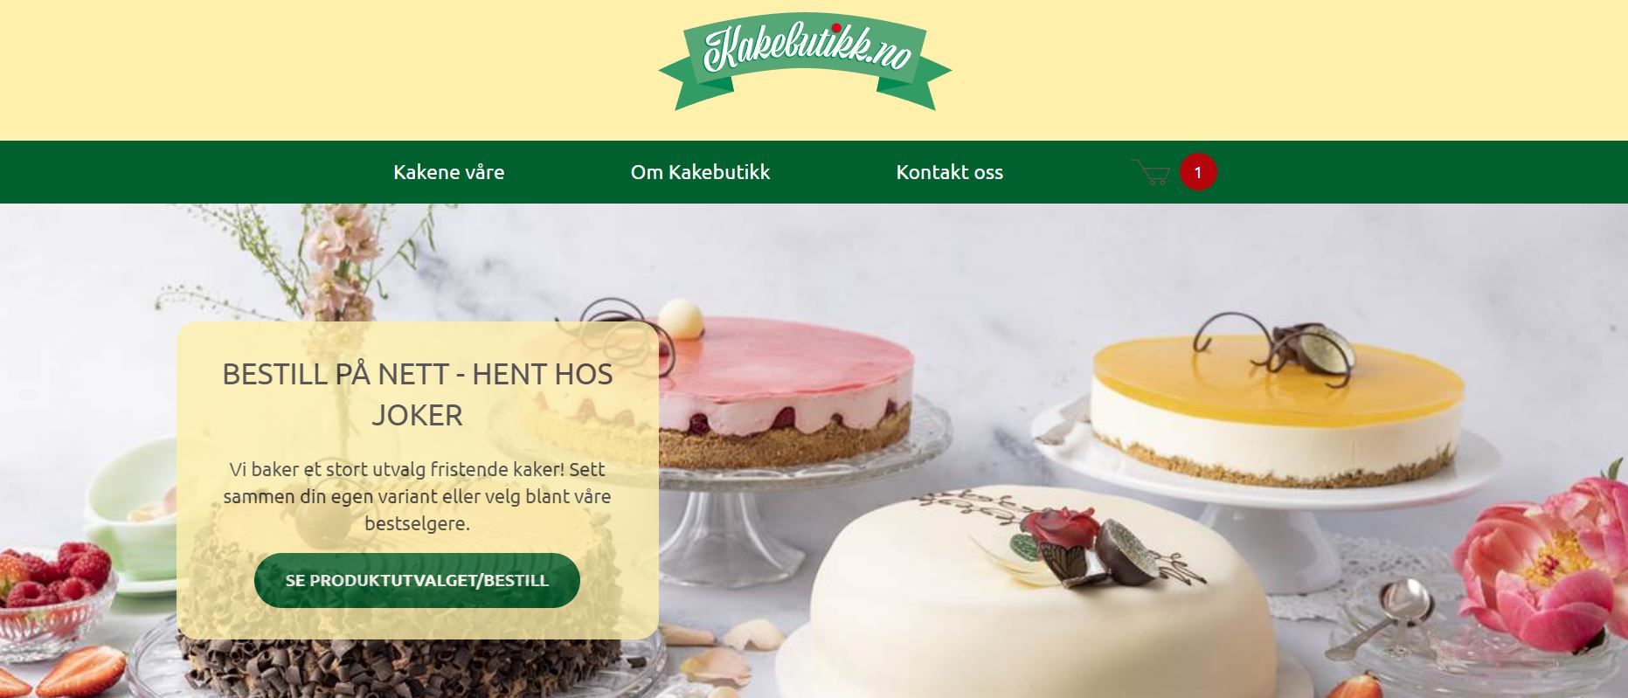Click SE PRODUKTUTVALGET/BESTILL button

417,580
